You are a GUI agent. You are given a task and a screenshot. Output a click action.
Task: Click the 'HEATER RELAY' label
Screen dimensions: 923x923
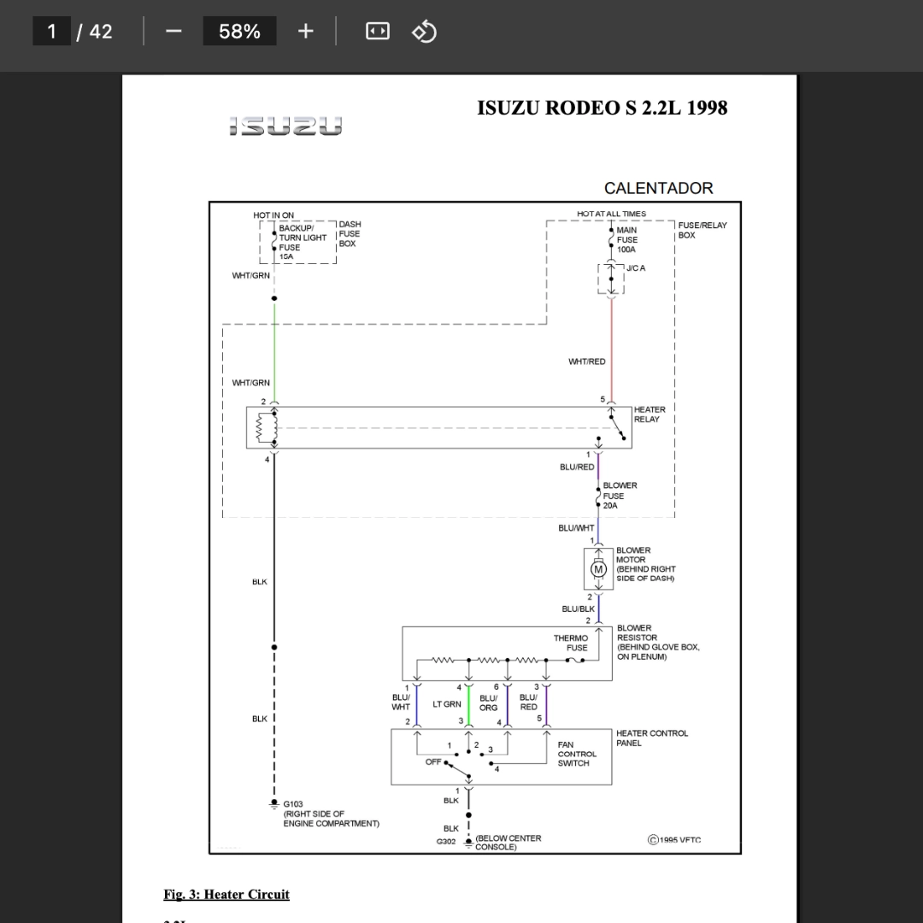(x=650, y=414)
